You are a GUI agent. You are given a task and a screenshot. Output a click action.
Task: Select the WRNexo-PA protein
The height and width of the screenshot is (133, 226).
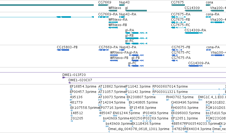[x=114, y=55]
